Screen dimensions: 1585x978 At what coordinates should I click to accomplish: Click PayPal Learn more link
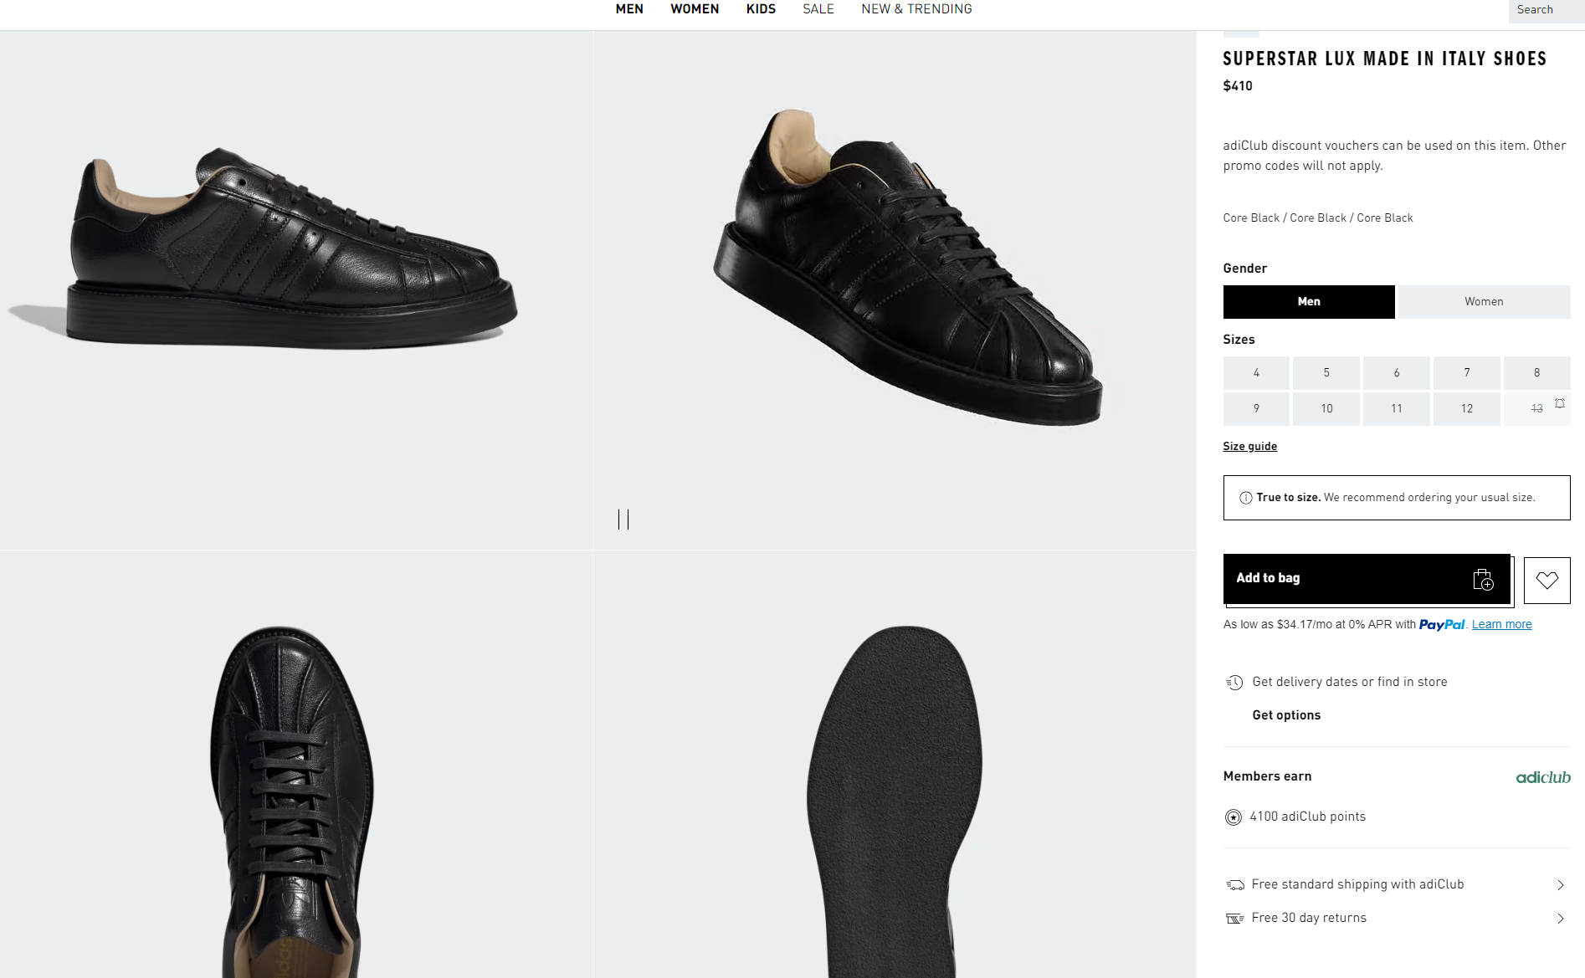tap(1501, 625)
